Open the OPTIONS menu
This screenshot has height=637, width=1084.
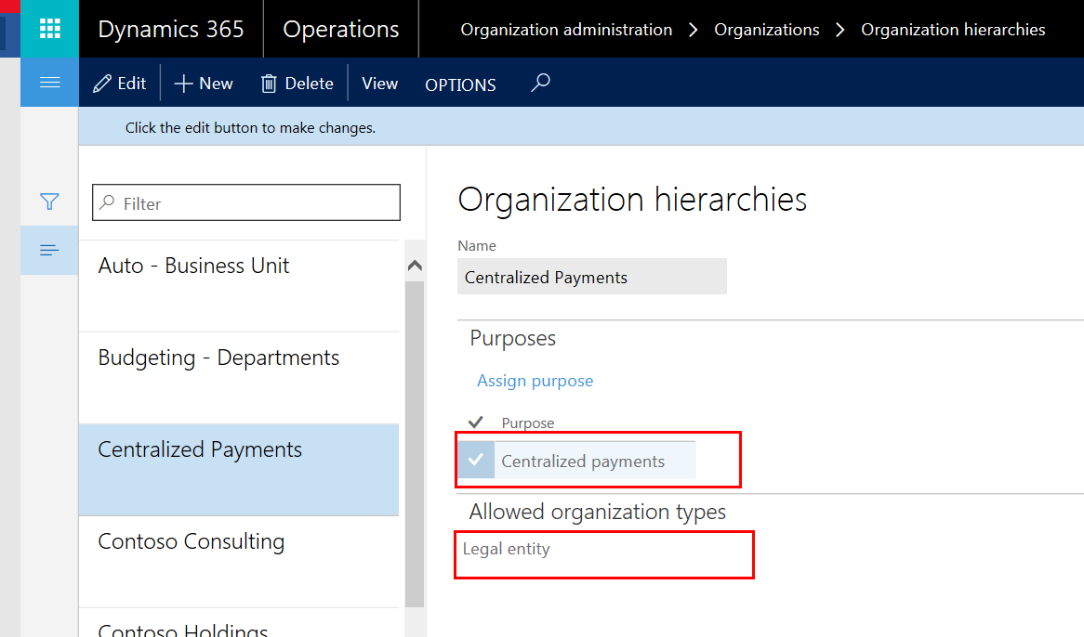(x=460, y=84)
